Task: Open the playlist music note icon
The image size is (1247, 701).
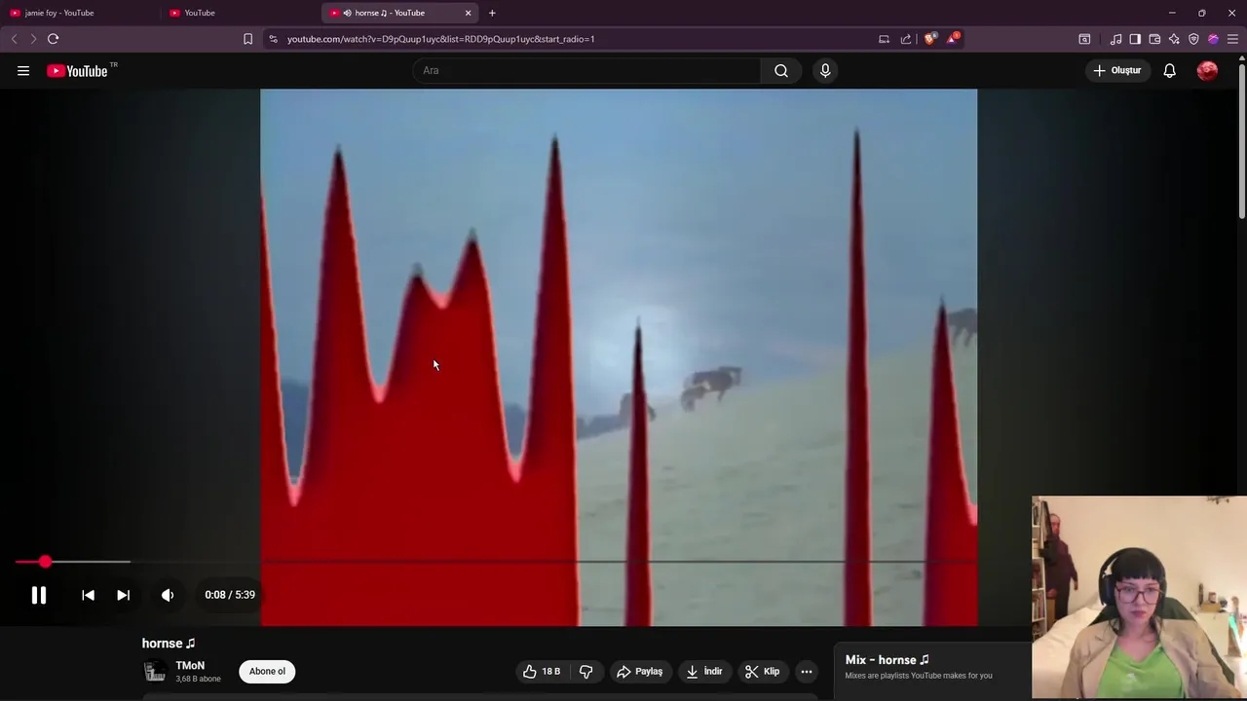Action: click(1115, 39)
